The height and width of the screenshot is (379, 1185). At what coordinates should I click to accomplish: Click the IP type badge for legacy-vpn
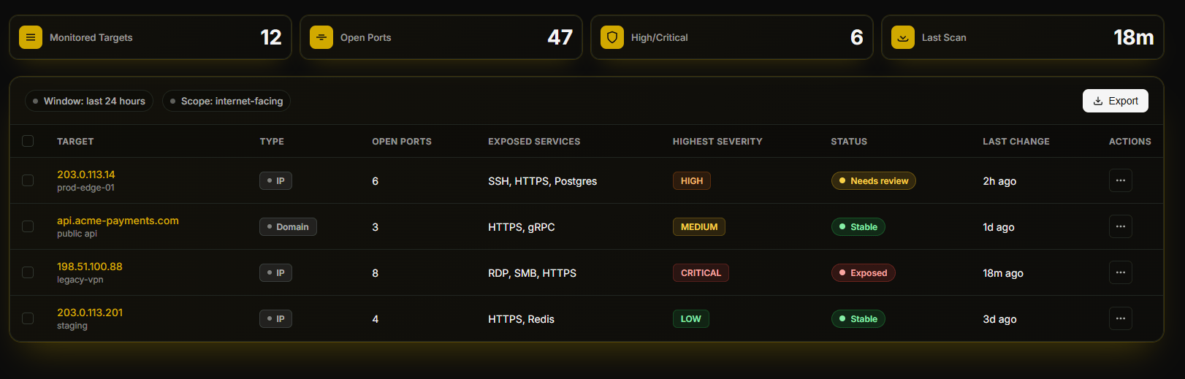pos(275,272)
